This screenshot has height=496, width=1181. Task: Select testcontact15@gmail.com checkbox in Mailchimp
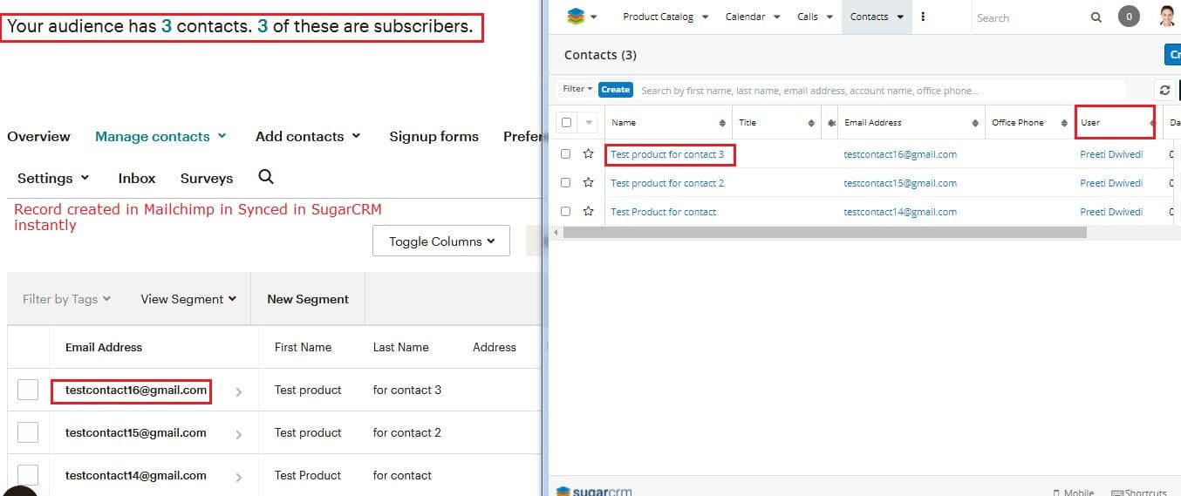pyautogui.click(x=28, y=432)
